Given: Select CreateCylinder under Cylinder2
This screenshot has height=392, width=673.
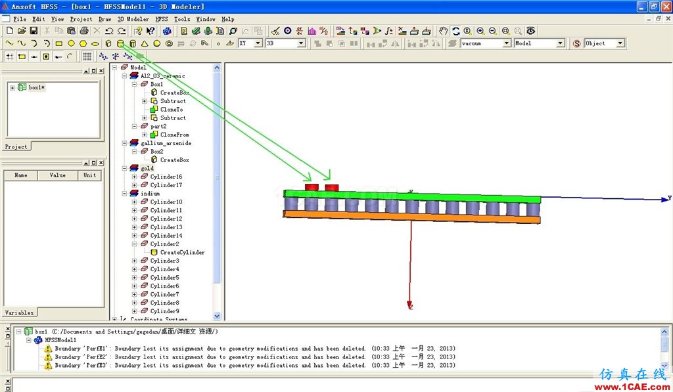Looking at the screenshot, I should (183, 253).
